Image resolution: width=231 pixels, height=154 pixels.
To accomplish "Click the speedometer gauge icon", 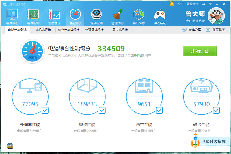I will 32,51.
